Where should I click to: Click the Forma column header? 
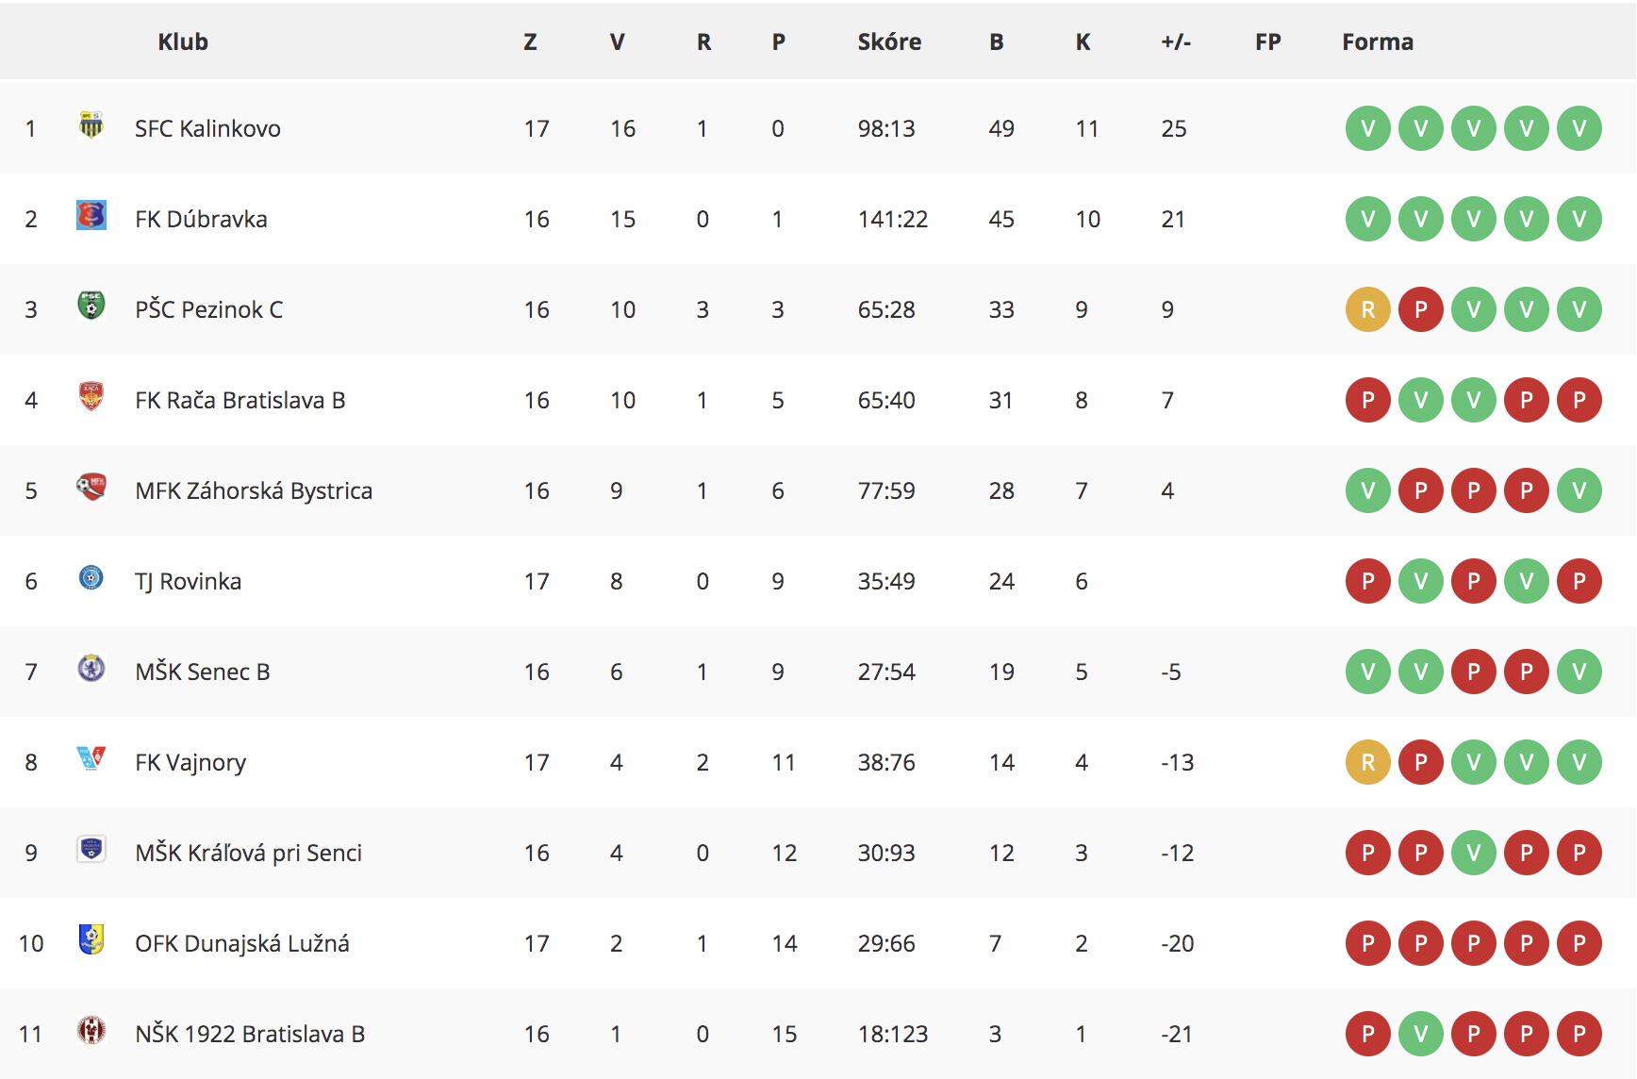click(x=1378, y=41)
